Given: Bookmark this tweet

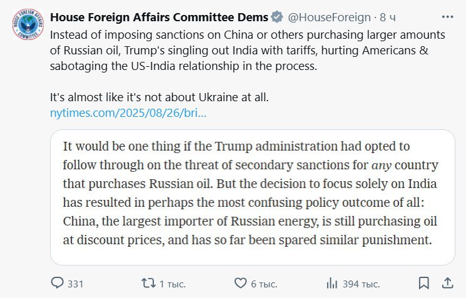Looking at the screenshot, I should point(424,283).
